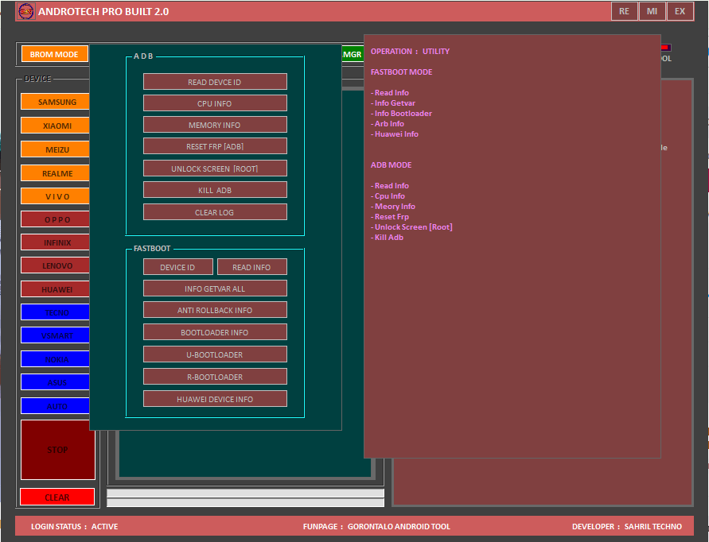Execute RESET FRP [ADB]
The image size is (709, 542).
click(x=215, y=145)
